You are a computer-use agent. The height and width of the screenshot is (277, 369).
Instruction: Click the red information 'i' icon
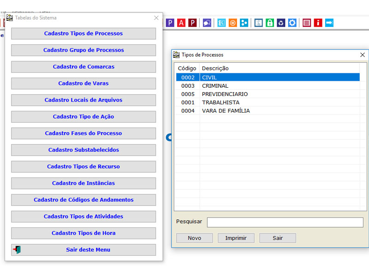point(318,23)
